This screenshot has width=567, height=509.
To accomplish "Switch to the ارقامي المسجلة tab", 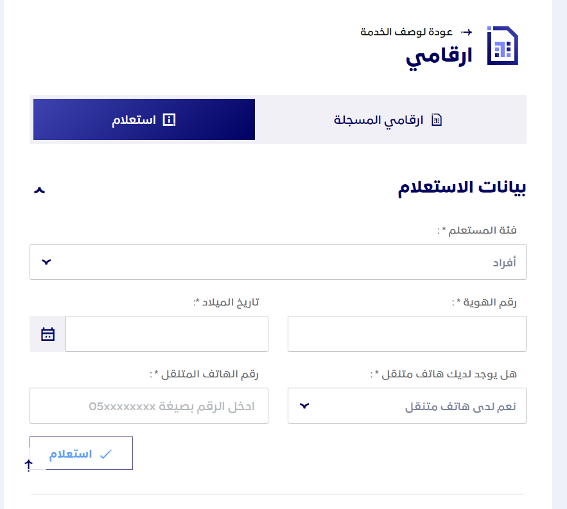I will tap(388, 119).
